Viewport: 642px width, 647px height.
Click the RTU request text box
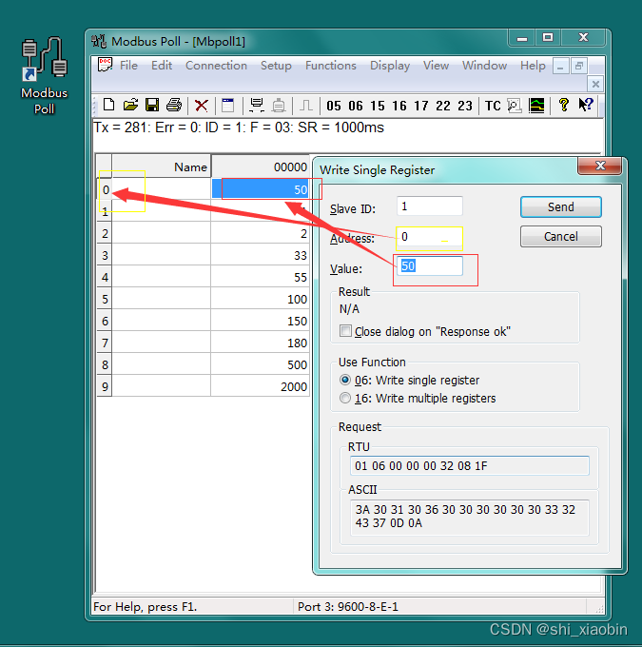[469, 466]
